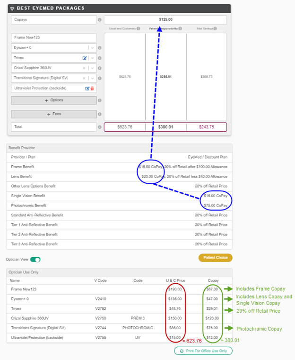Select the $380.01 total value

[165, 127]
